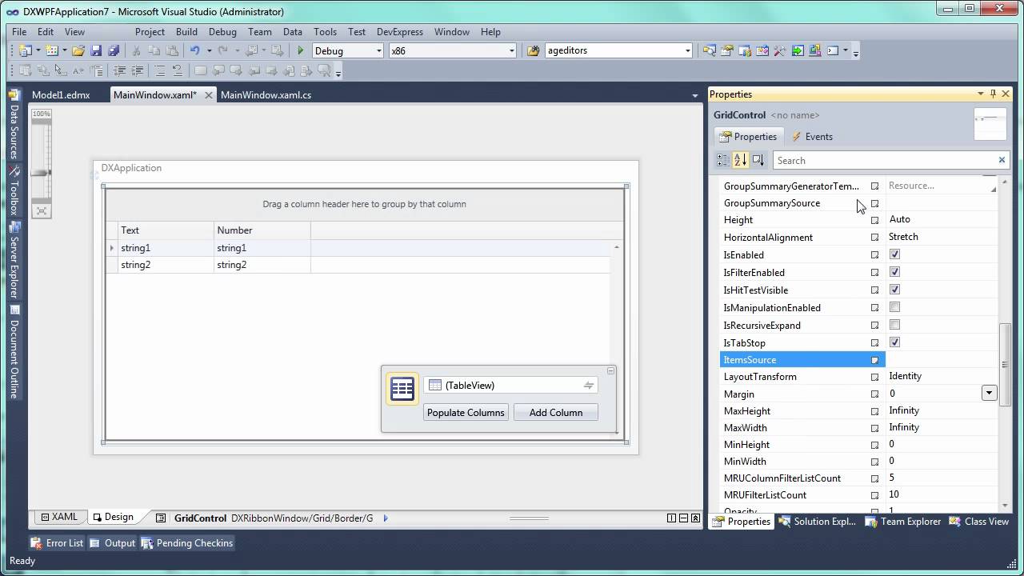The width and height of the screenshot is (1024, 576).
Task: Switch to the MainWindow.xaml.cs tab
Action: coord(266,94)
